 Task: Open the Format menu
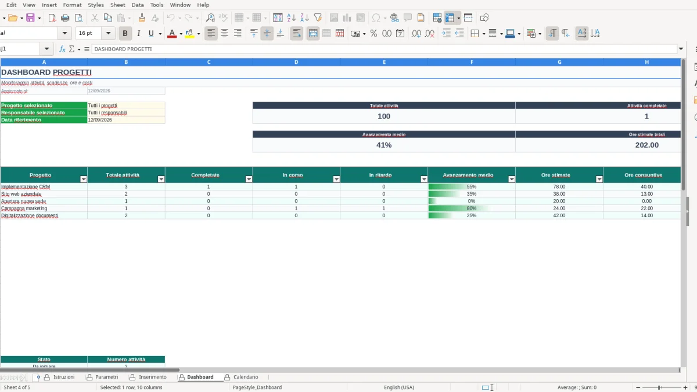[72, 5]
